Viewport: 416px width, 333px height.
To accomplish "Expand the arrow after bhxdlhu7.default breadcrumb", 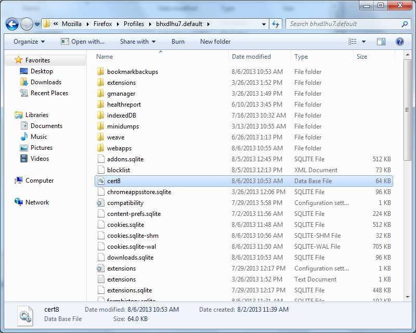I will coord(209,24).
